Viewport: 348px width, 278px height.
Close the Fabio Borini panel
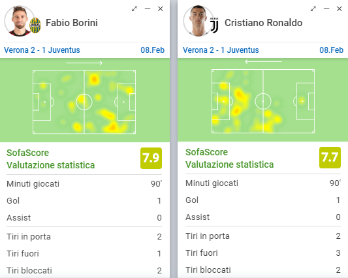tap(161, 9)
